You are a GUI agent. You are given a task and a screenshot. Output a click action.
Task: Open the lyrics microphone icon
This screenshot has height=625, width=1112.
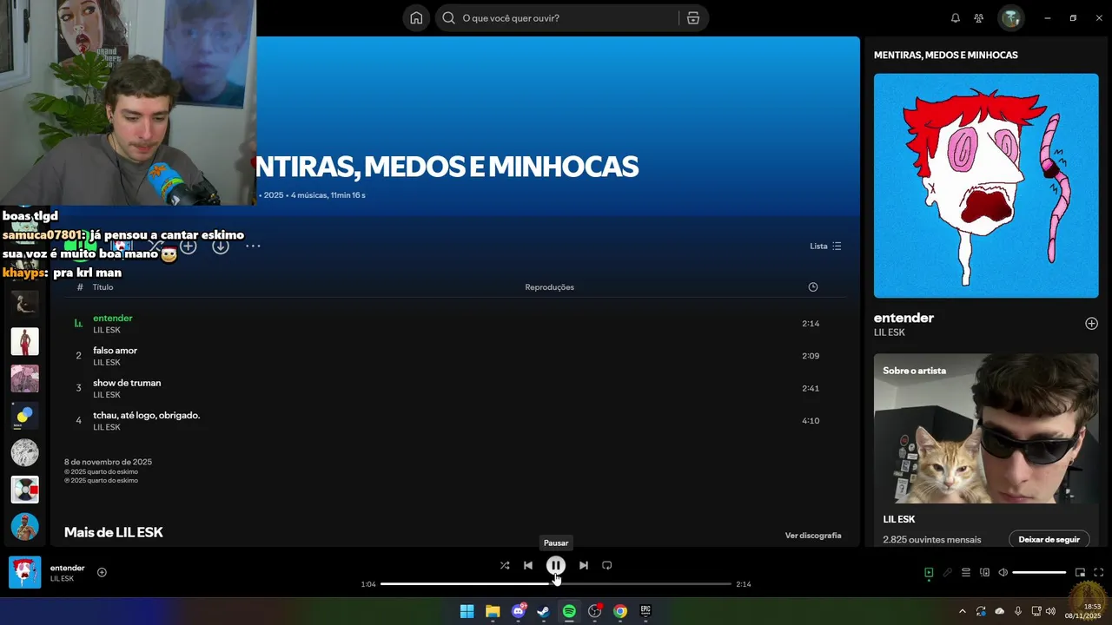point(948,572)
